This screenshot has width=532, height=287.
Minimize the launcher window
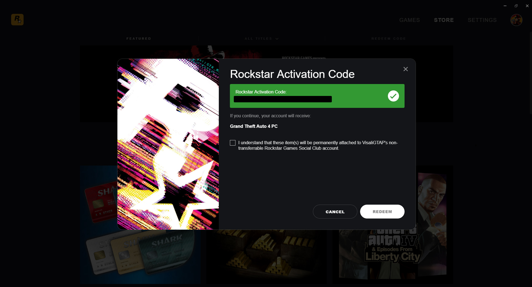pyautogui.click(x=505, y=6)
